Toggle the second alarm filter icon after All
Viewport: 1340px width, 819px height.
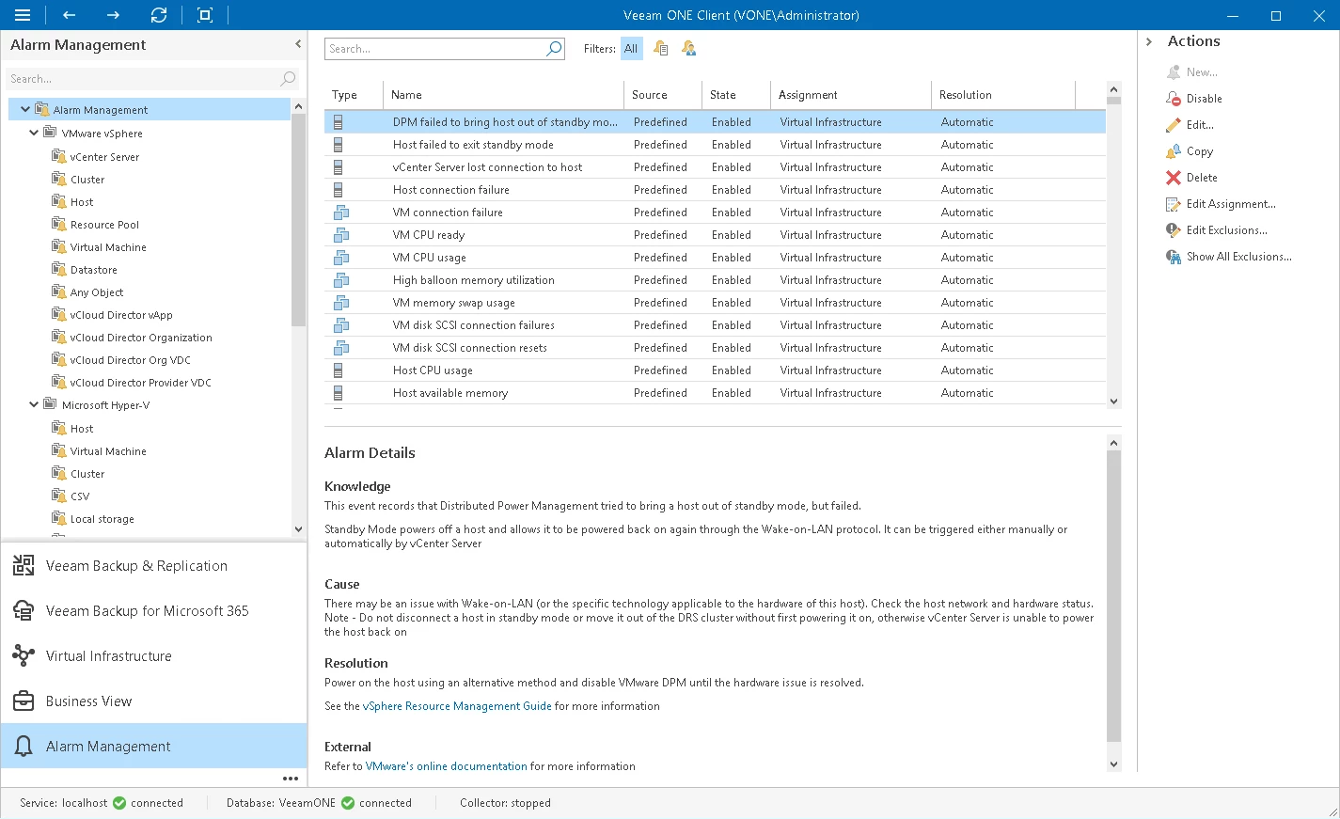pos(689,49)
